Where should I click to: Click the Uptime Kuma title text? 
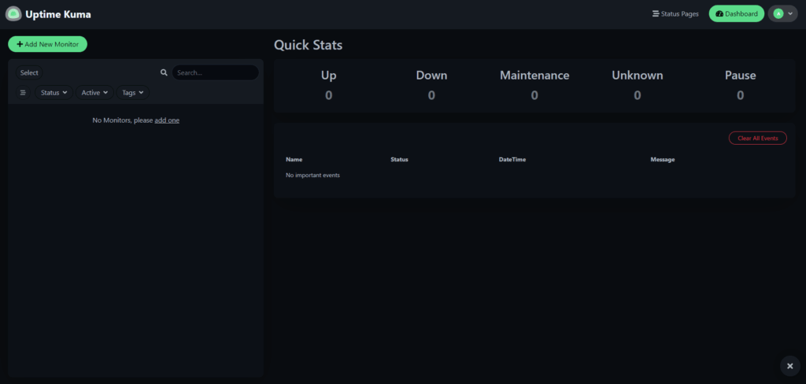(x=58, y=14)
